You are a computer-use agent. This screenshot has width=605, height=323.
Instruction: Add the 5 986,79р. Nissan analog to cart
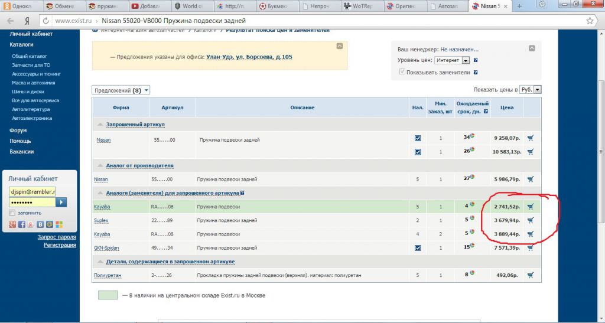[x=530, y=179]
